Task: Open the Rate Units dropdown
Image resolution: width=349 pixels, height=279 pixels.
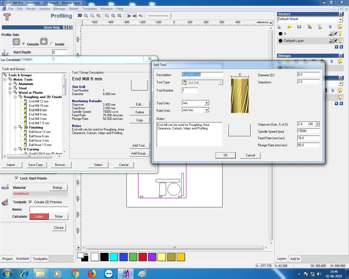Action: click(x=207, y=110)
